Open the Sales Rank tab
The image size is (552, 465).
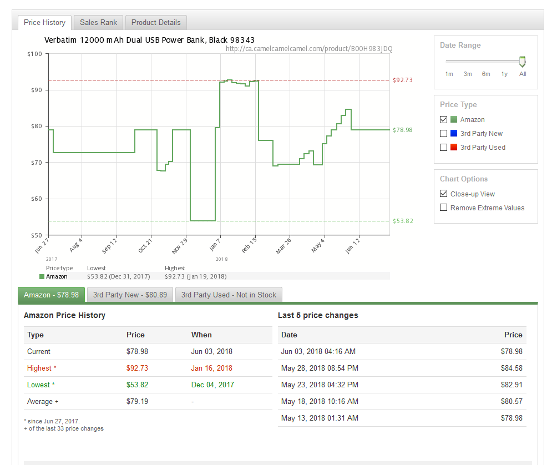[98, 23]
